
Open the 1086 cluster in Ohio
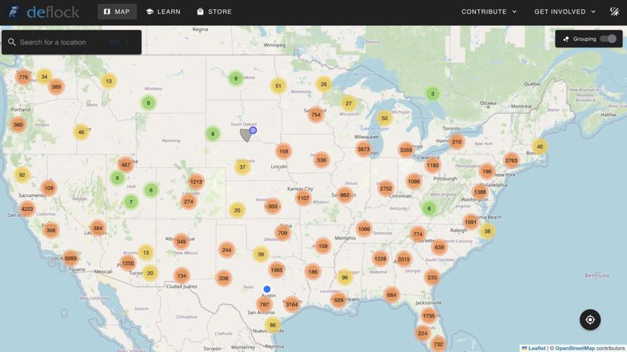414,182
